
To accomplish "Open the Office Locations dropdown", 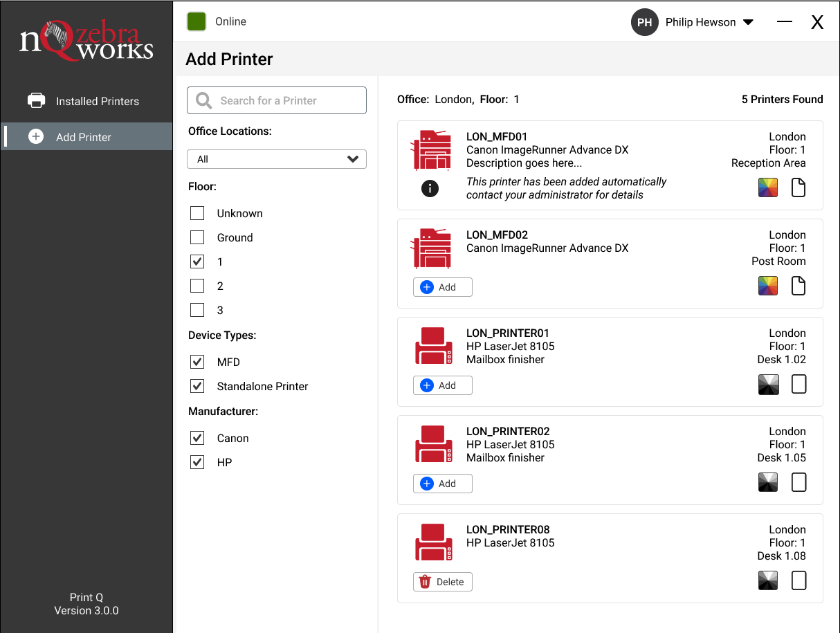I will 277,159.
